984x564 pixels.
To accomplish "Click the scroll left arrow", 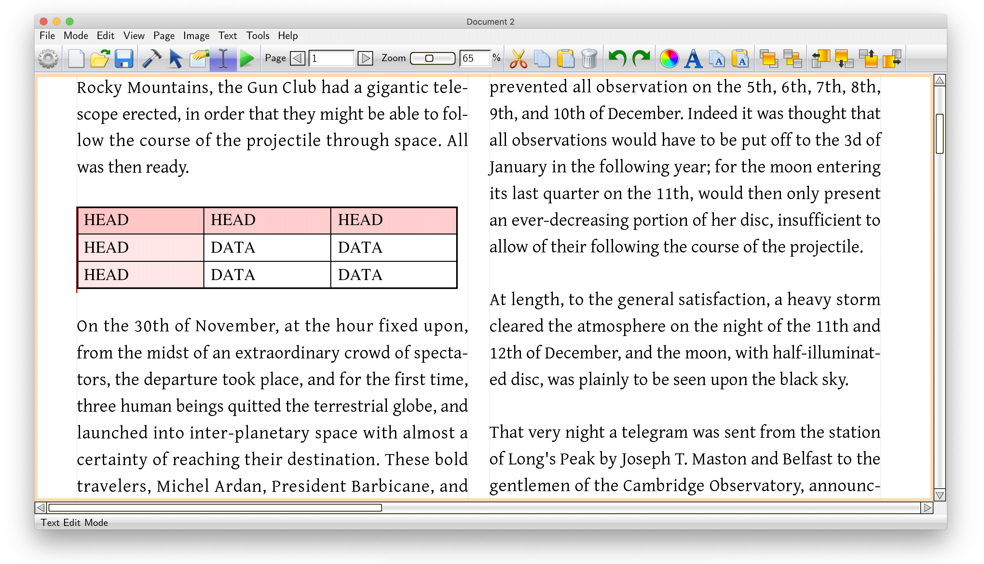I will point(41,508).
